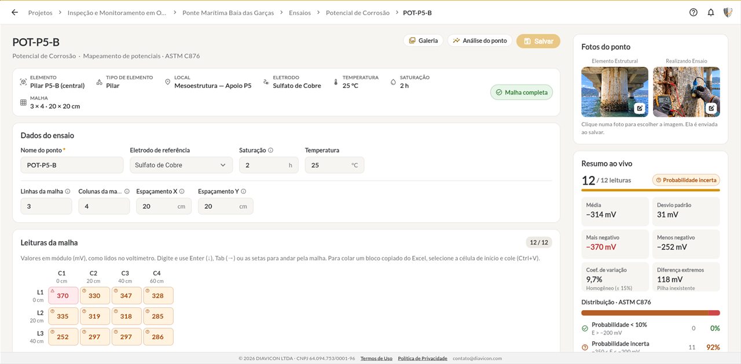Select the L3 C1 cell reading 252

point(63,337)
